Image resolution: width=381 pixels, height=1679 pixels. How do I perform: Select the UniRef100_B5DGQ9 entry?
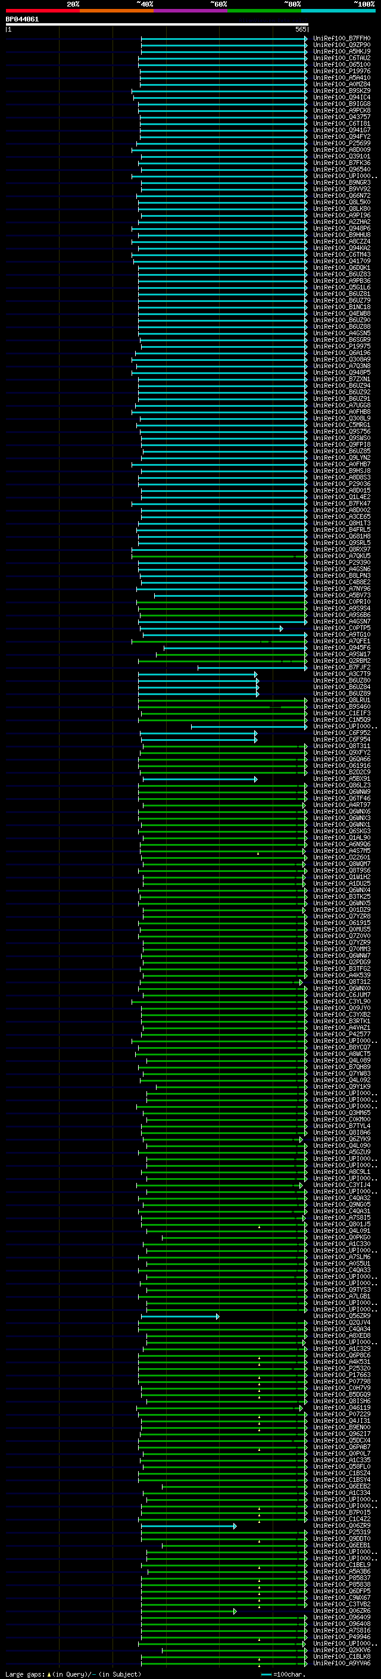(x=341, y=1395)
